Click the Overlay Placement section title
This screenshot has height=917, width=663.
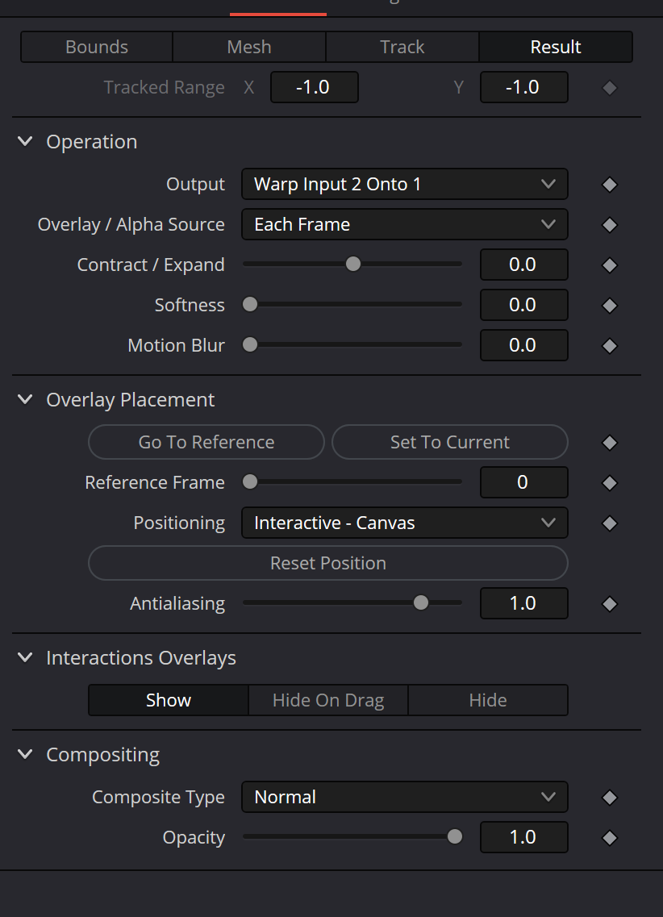click(x=131, y=400)
